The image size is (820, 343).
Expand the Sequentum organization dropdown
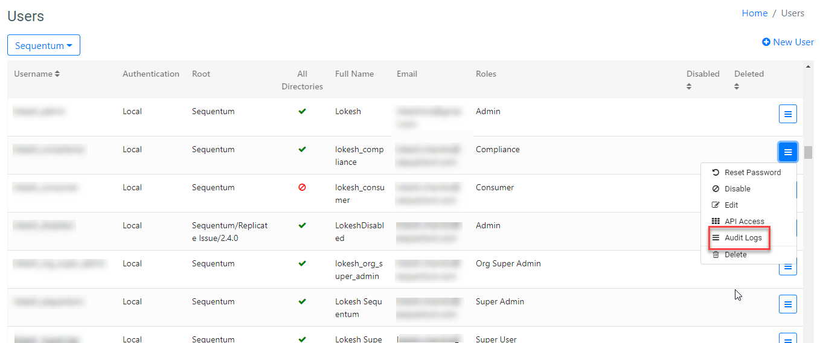[x=43, y=45]
